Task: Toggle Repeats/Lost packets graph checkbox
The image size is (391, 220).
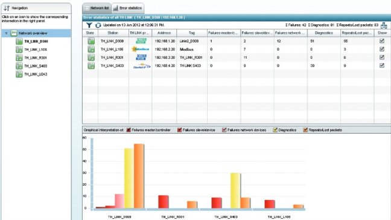Action: (305, 130)
